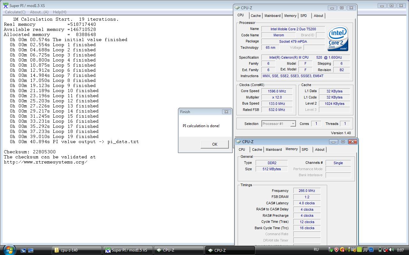Select the CPU tab in upper CPU-Z
Image resolution: width=409 pixels, height=255 pixels.
coord(241,15)
